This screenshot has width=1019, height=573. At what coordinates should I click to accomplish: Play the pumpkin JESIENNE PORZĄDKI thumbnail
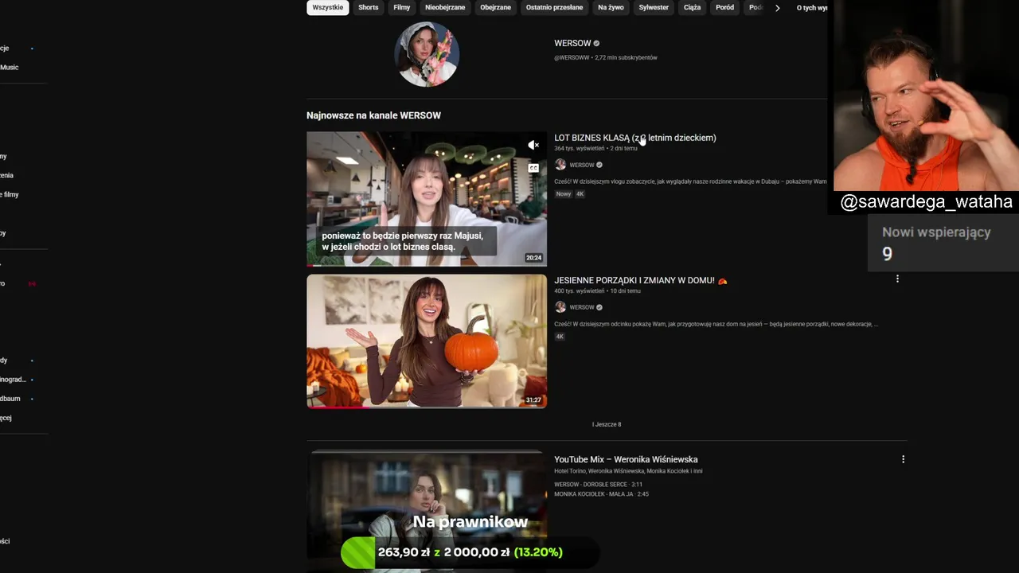pyautogui.click(x=427, y=341)
